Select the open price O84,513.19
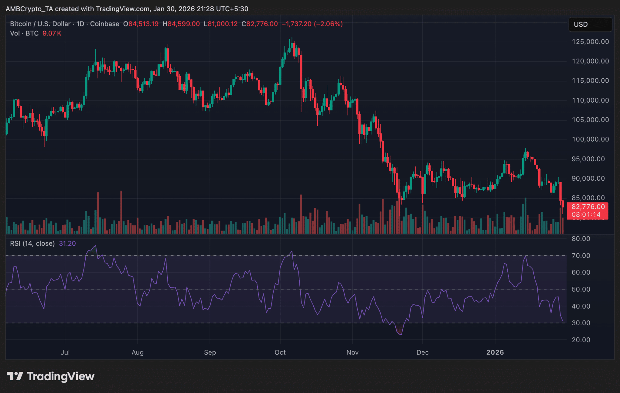 [x=141, y=24]
